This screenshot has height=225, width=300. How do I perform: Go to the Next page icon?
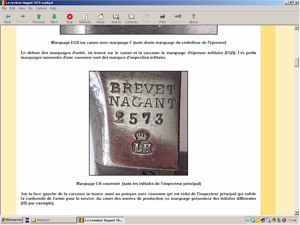coord(54,16)
